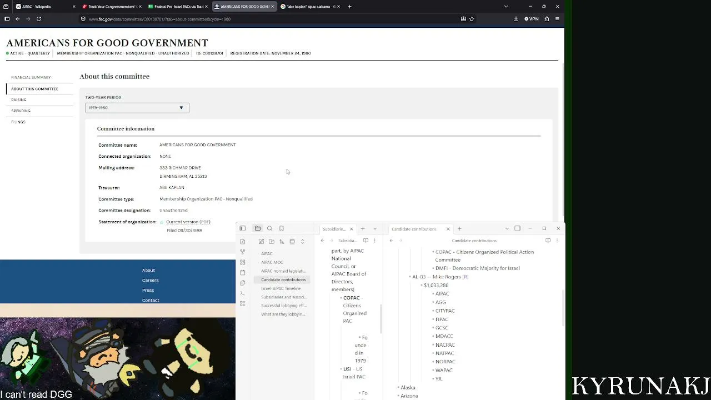
Task: Change sort order icon in Obsidian explorer
Action: click(x=282, y=241)
